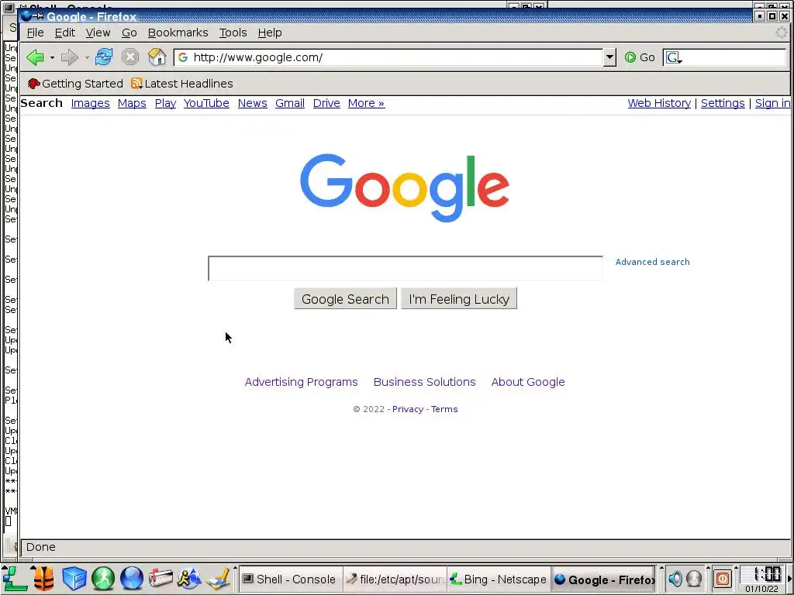Open the Tools menu

(x=233, y=33)
